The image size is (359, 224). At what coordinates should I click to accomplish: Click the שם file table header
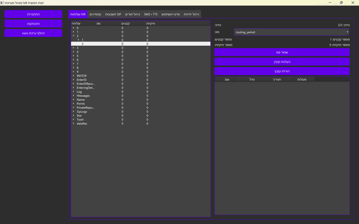coord(227,79)
